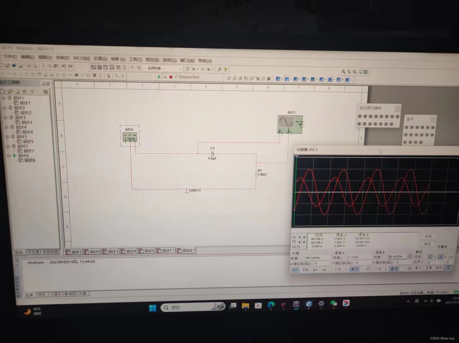This screenshot has width=459, height=343.
Task: Click the 保存 button to save scope data
Action: 428,244
